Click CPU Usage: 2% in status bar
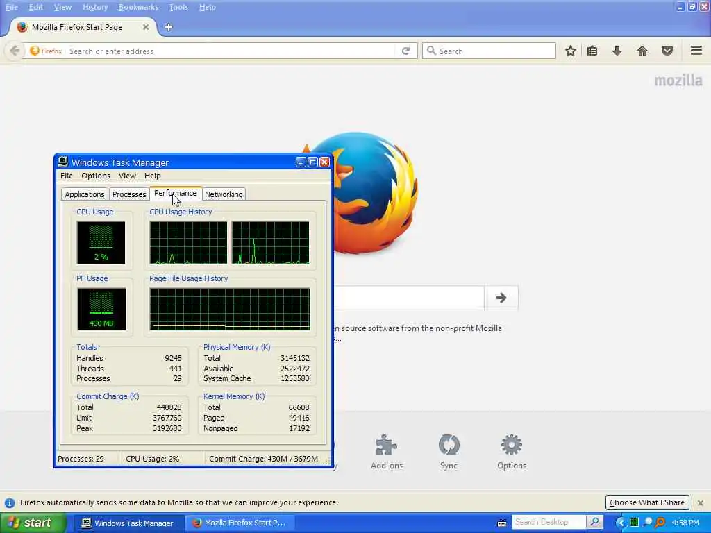Screen dimensions: 711x533 (x=152, y=459)
